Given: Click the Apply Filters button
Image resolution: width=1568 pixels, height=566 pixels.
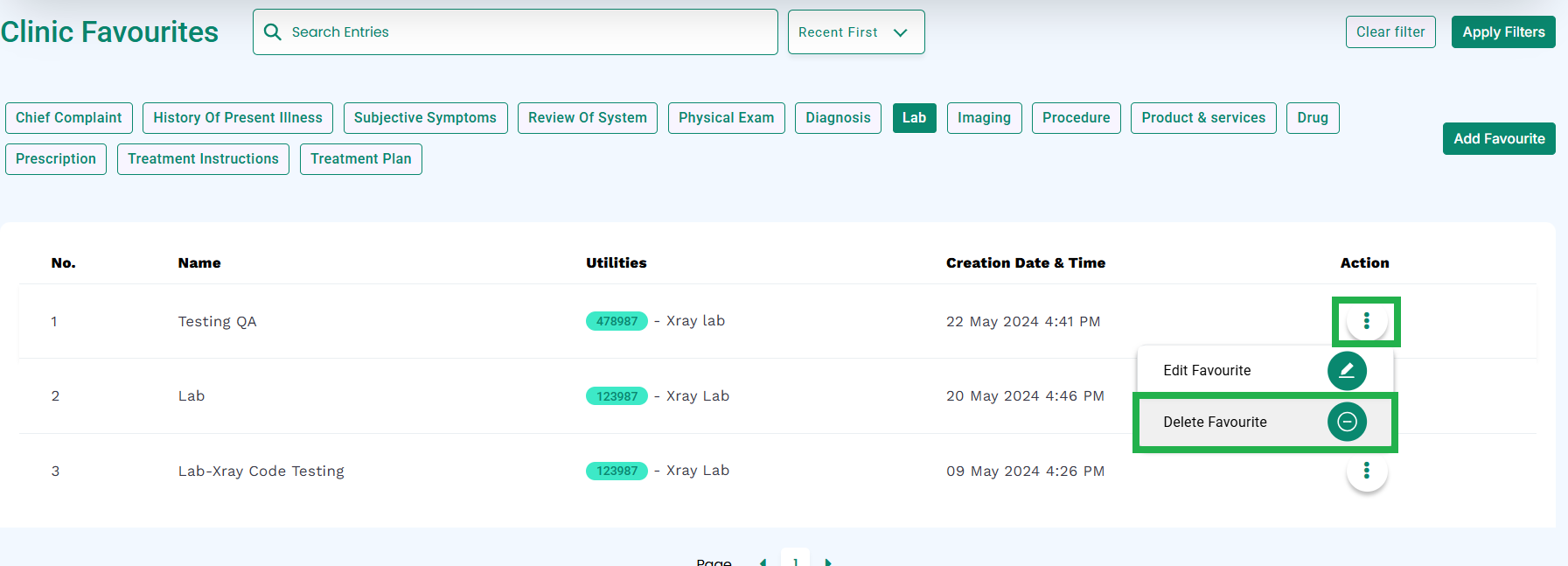Looking at the screenshot, I should click(x=1503, y=32).
